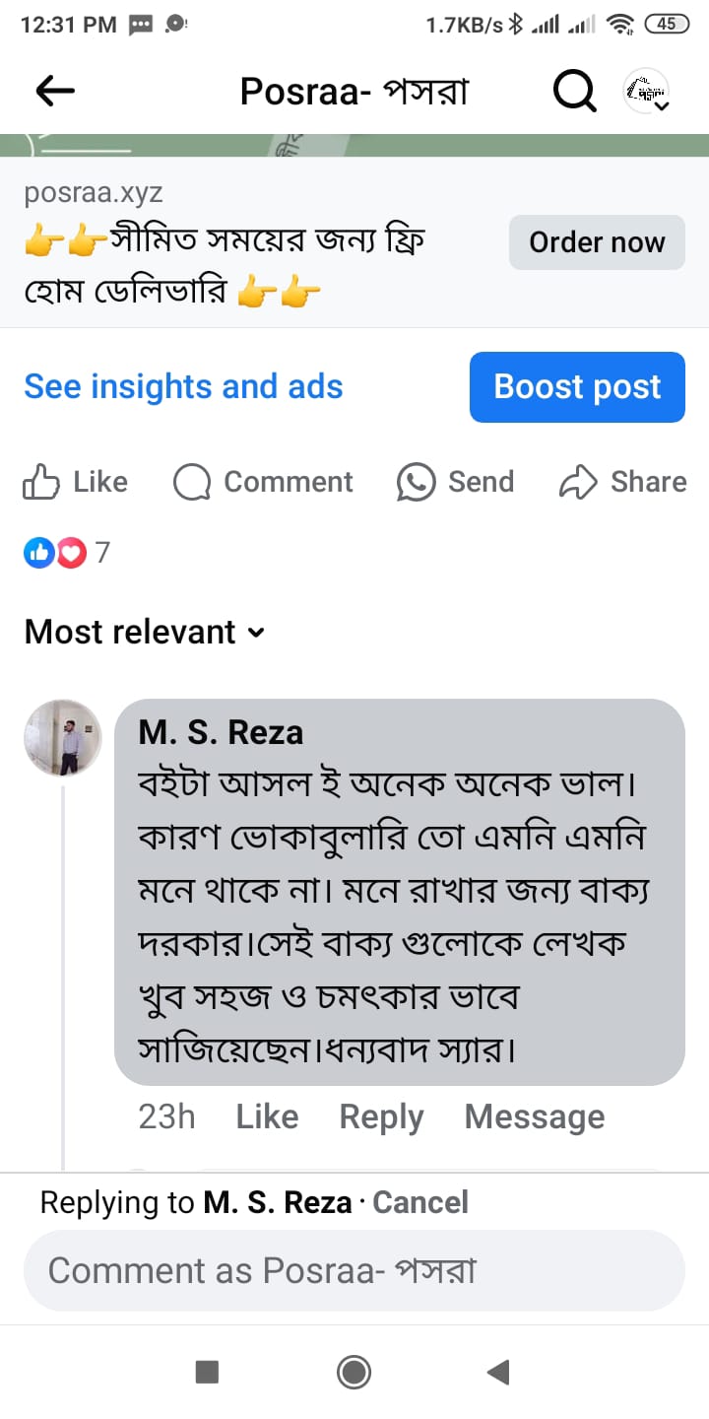Tap the heart reaction bubble
The image size is (709, 1419).
click(70, 553)
